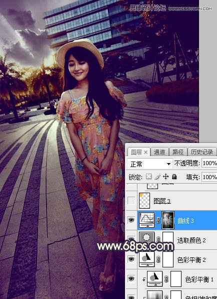Click the 曲线 3 mask link icon
Image resolution: width=217 pixels, height=299 pixels.
158,220
